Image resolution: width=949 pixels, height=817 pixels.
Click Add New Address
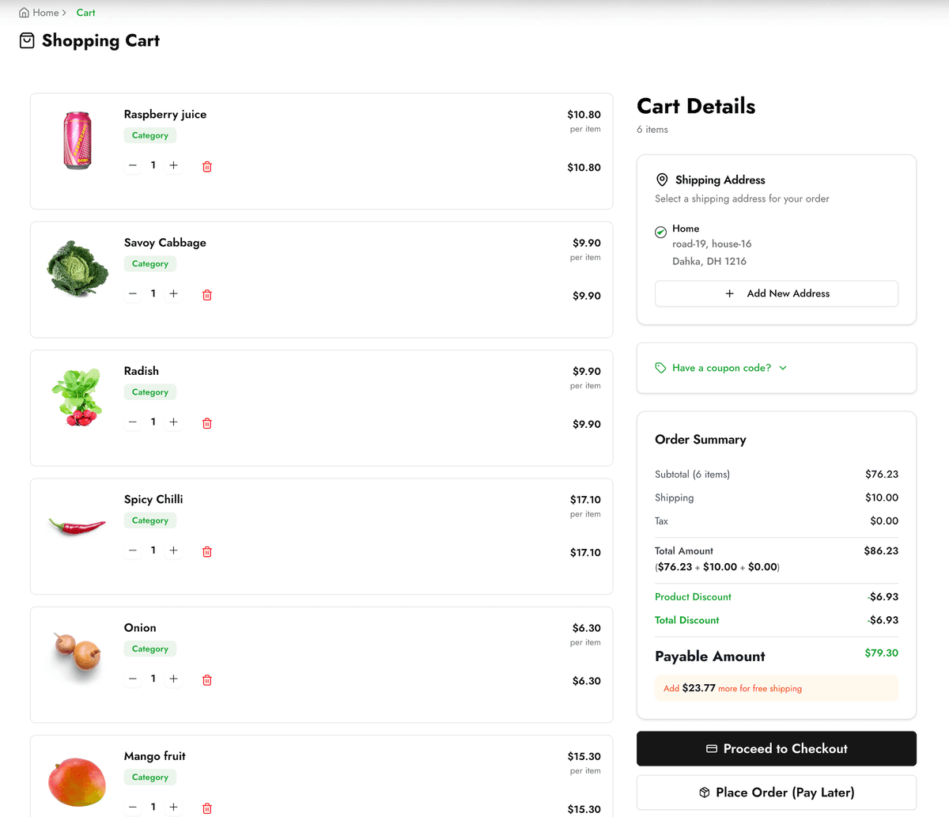tap(776, 293)
